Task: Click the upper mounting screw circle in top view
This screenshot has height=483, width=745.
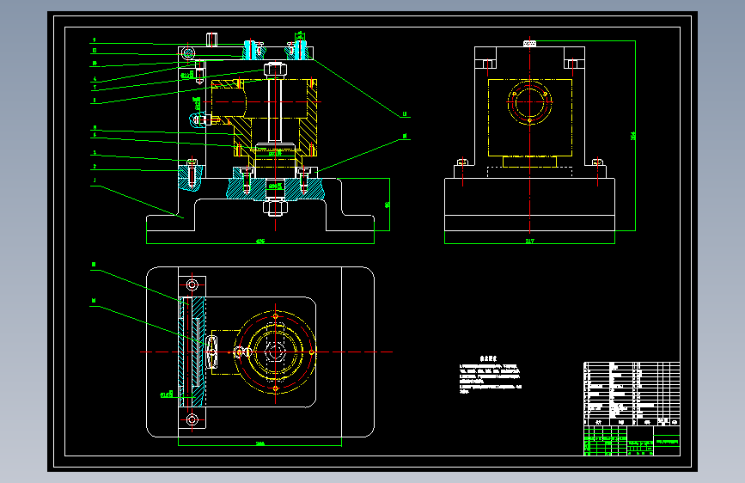Action: 192,284
